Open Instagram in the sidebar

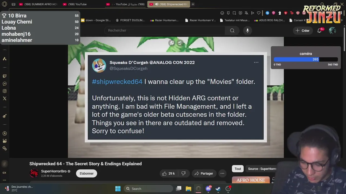point(5,91)
